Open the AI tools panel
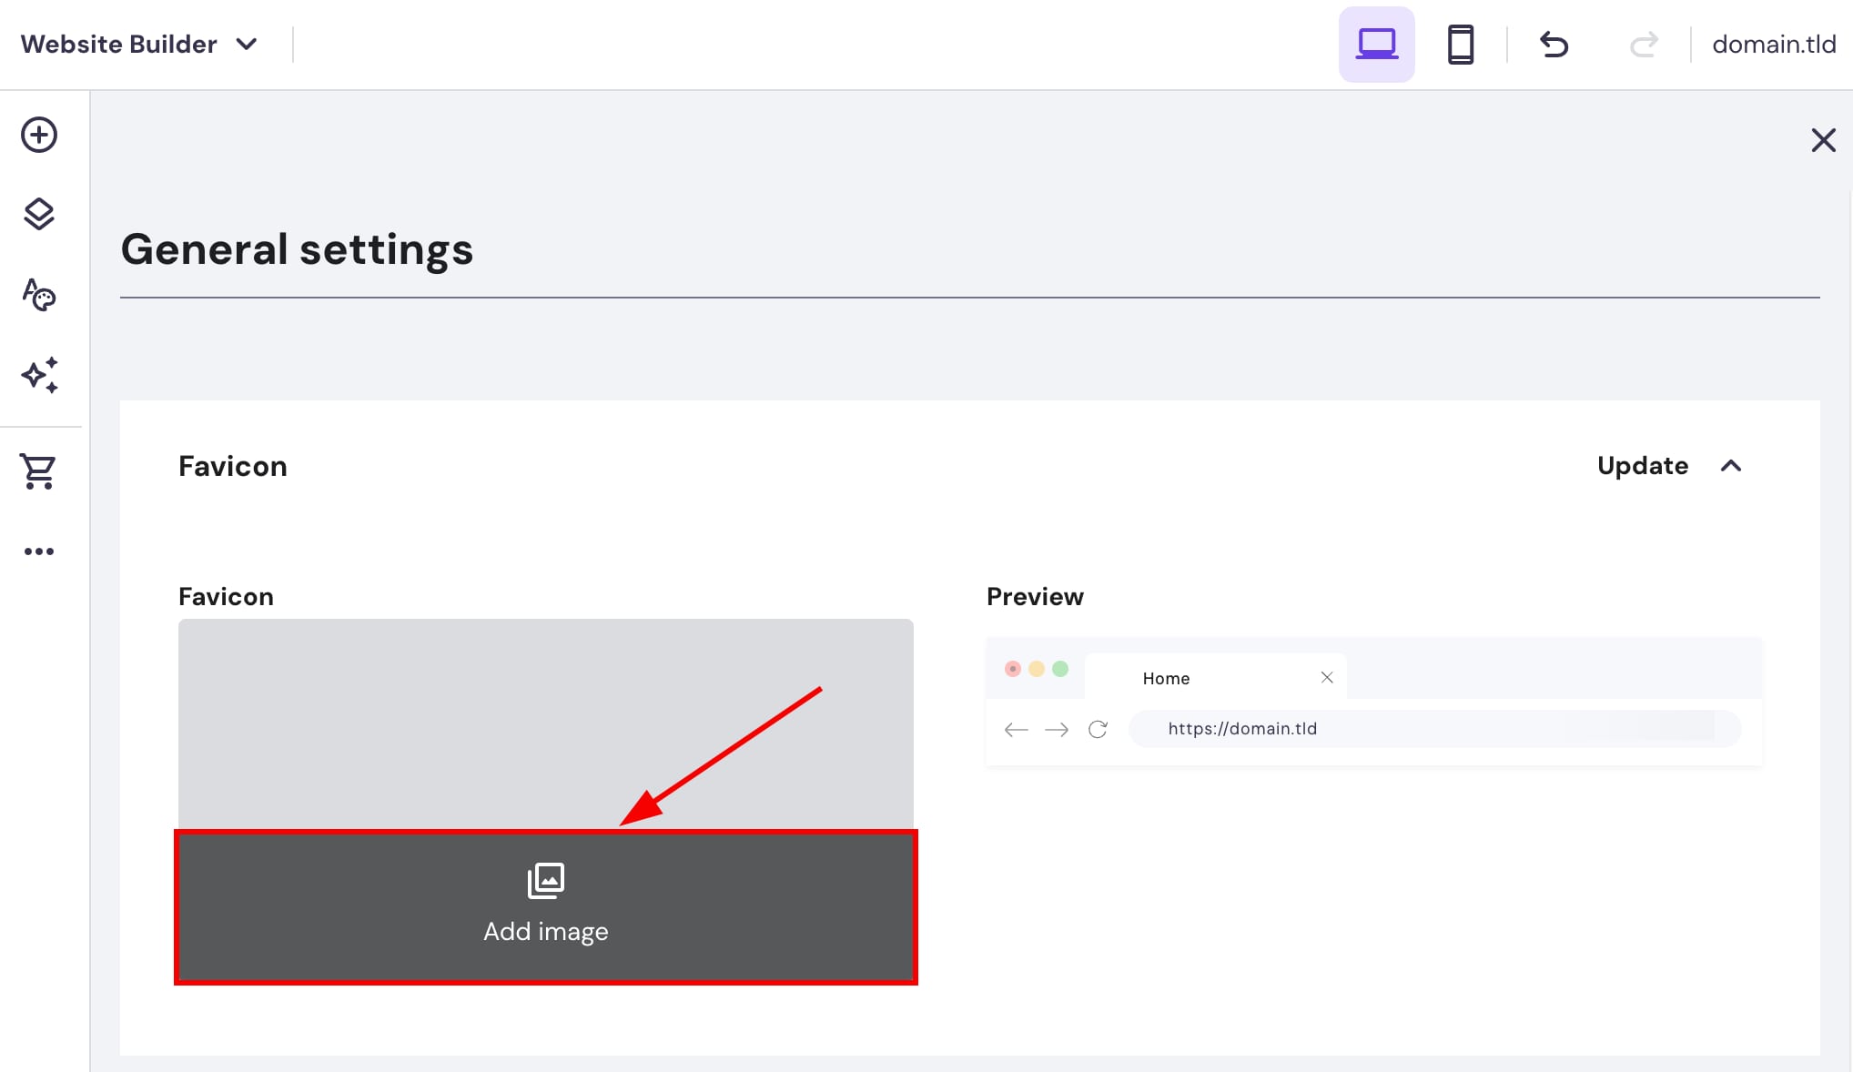Viewport: 1853px width, 1072px height. pyautogui.click(x=38, y=375)
